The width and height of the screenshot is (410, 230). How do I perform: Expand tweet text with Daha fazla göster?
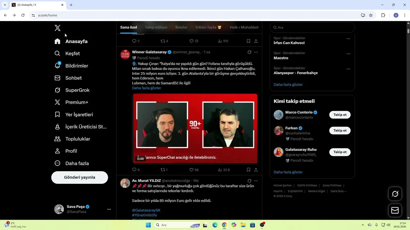tap(146, 88)
